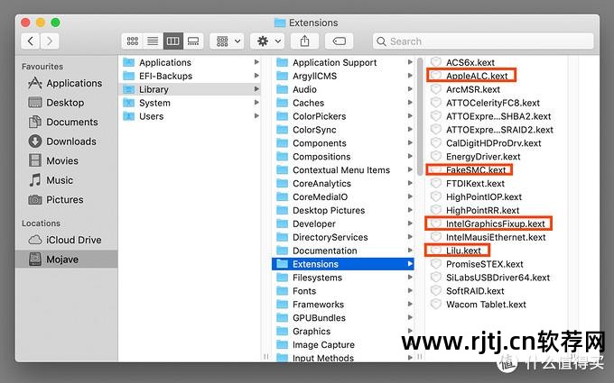Select the ACS6x.kext file

coord(462,62)
